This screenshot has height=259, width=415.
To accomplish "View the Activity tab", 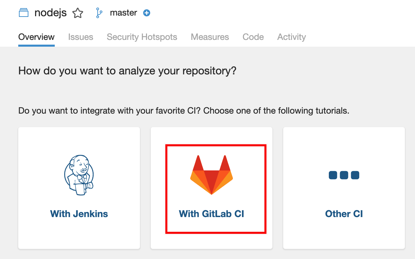I will click(x=291, y=37).
